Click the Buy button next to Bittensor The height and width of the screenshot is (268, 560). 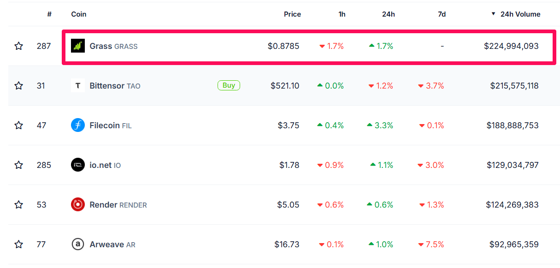tap(229, 85)
